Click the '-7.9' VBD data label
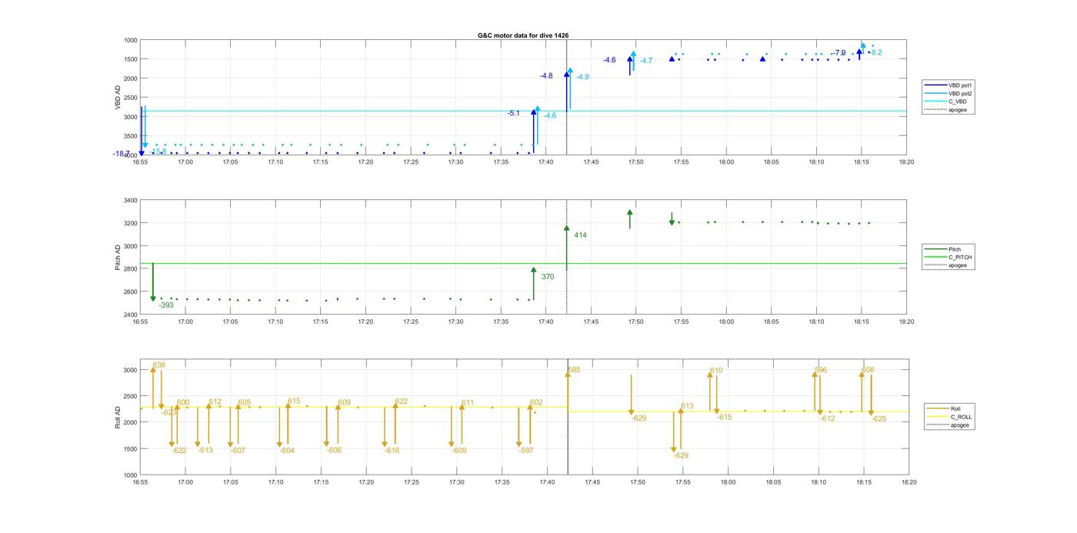1077x533 pixels. tap(839, 53)
